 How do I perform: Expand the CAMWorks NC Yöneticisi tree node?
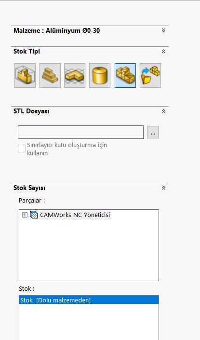(x=25, y=215)
